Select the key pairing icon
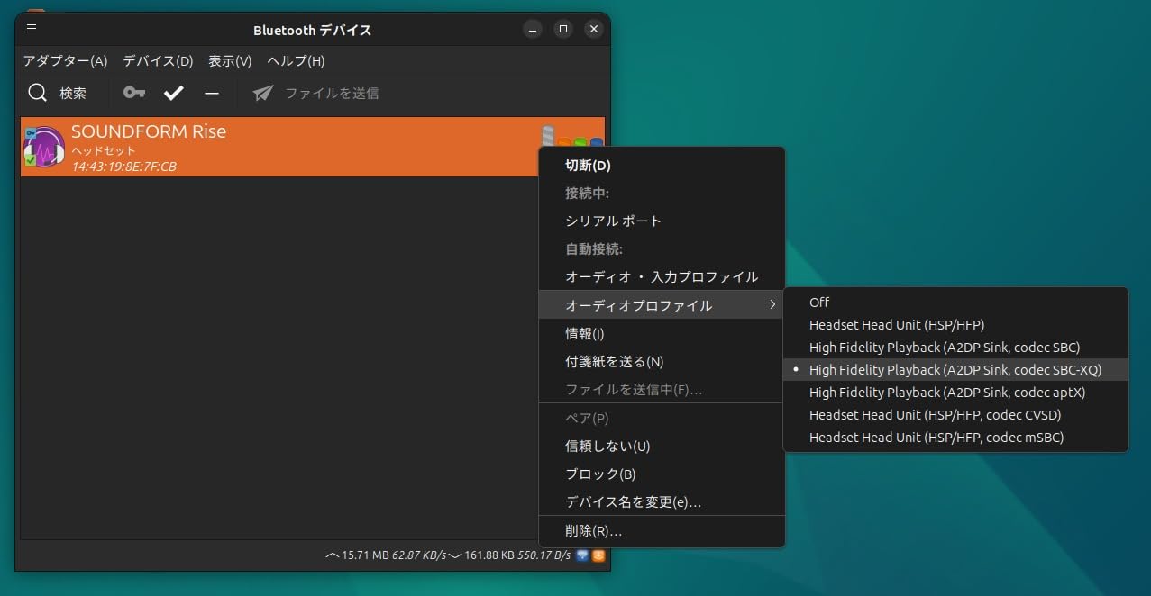This screenshot has width=1151, height=596. coord(133,93)
